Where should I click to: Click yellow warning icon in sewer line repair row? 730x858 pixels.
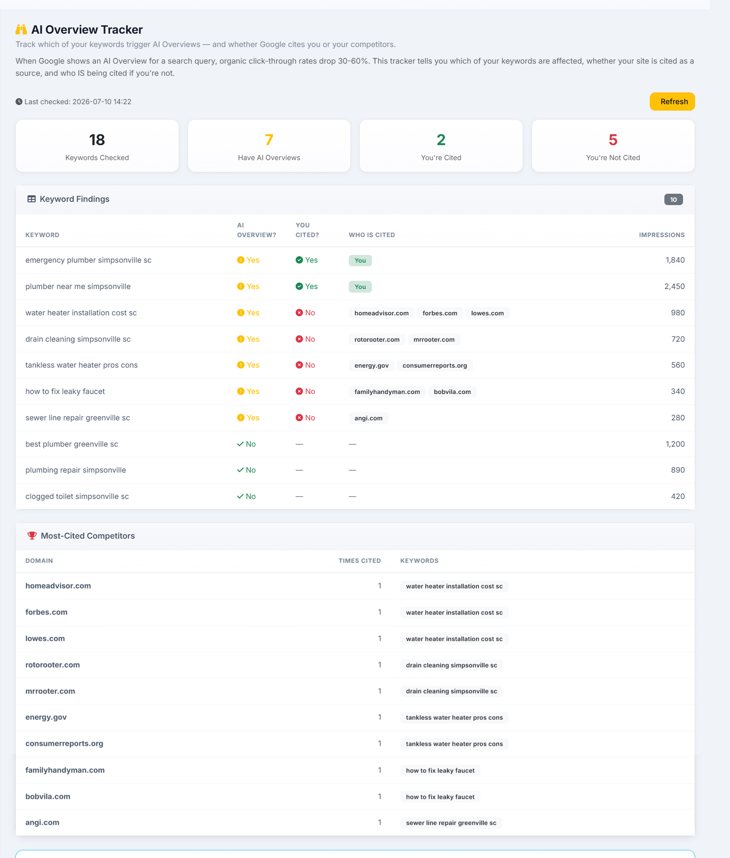click(x=241, y=417)
